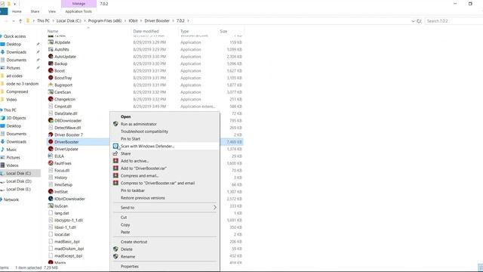Select the BoostTray file icon
Viewport: 483px width, 272px height.
click(x=51, y=78)
